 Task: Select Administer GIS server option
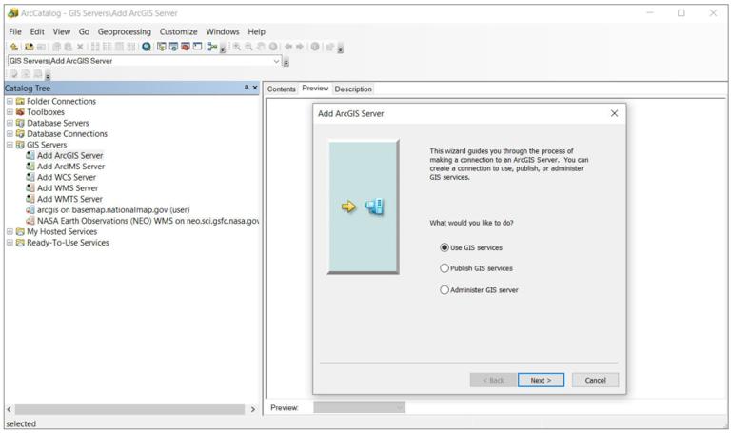click(x=479, y=290)
